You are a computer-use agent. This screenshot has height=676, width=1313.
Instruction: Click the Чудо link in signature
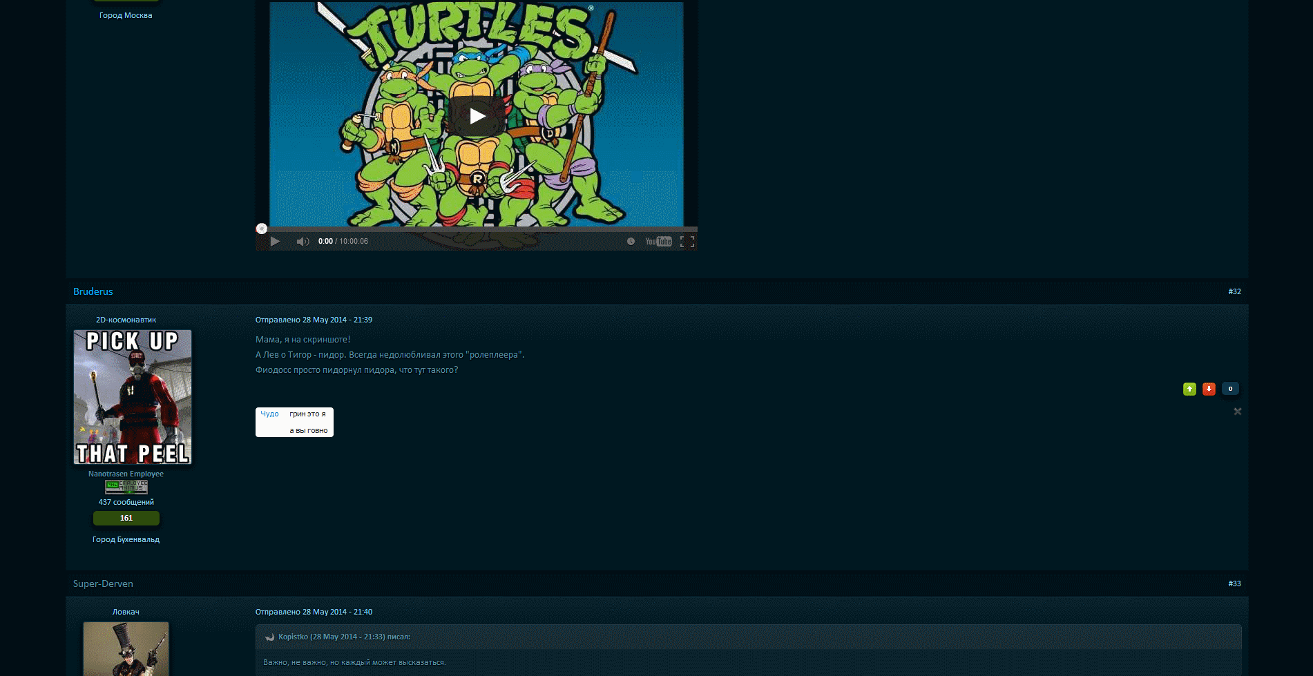click(x=269, y=414)
